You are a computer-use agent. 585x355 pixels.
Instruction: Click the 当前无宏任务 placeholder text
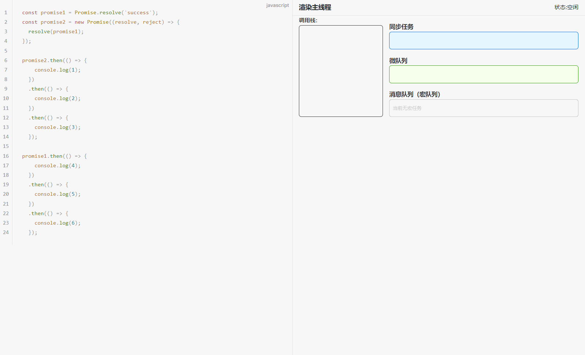(x=407, y=108)
